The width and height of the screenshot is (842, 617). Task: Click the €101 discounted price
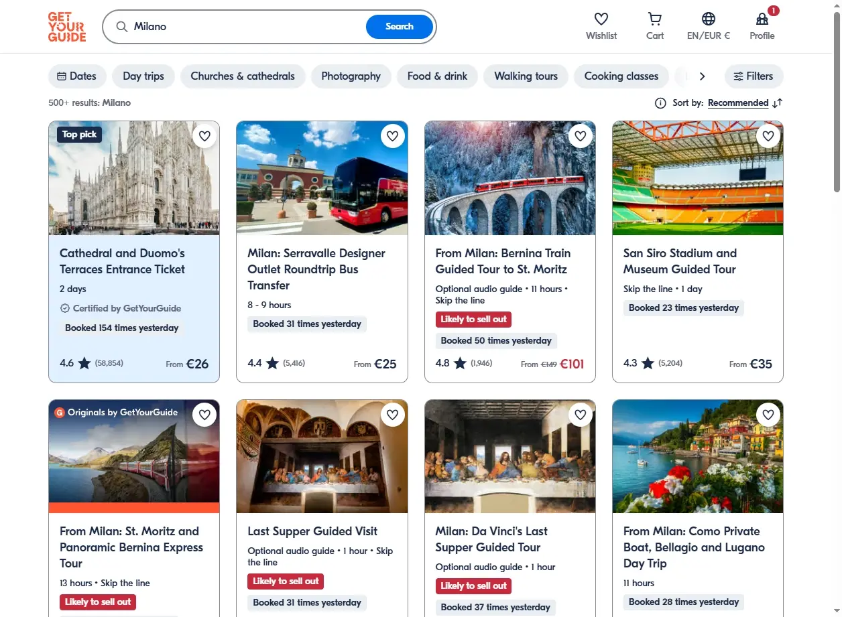pyautogui.click(x=572, y=364)
